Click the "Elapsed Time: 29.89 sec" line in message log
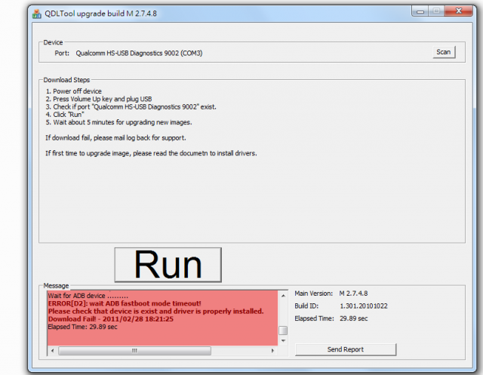The height and width of the screenshot is (375, 483). [x=82, y=327]
